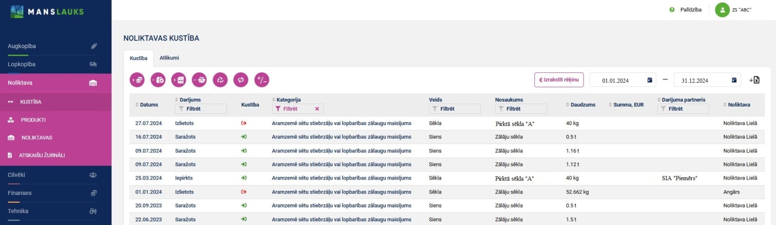Open the Produkti submenu item
The height and width of the screenshot is (225, 776).
[33, 119]
